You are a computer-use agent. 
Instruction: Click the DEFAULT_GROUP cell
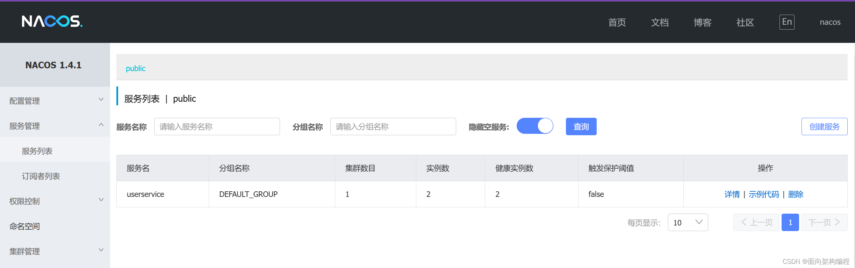pyautogui.click(x=272, y=194)
